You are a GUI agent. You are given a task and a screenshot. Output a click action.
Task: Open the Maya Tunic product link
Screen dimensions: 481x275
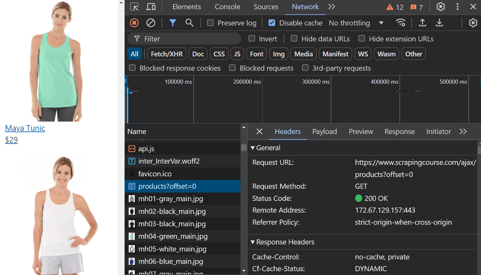[x=25, y=128]
